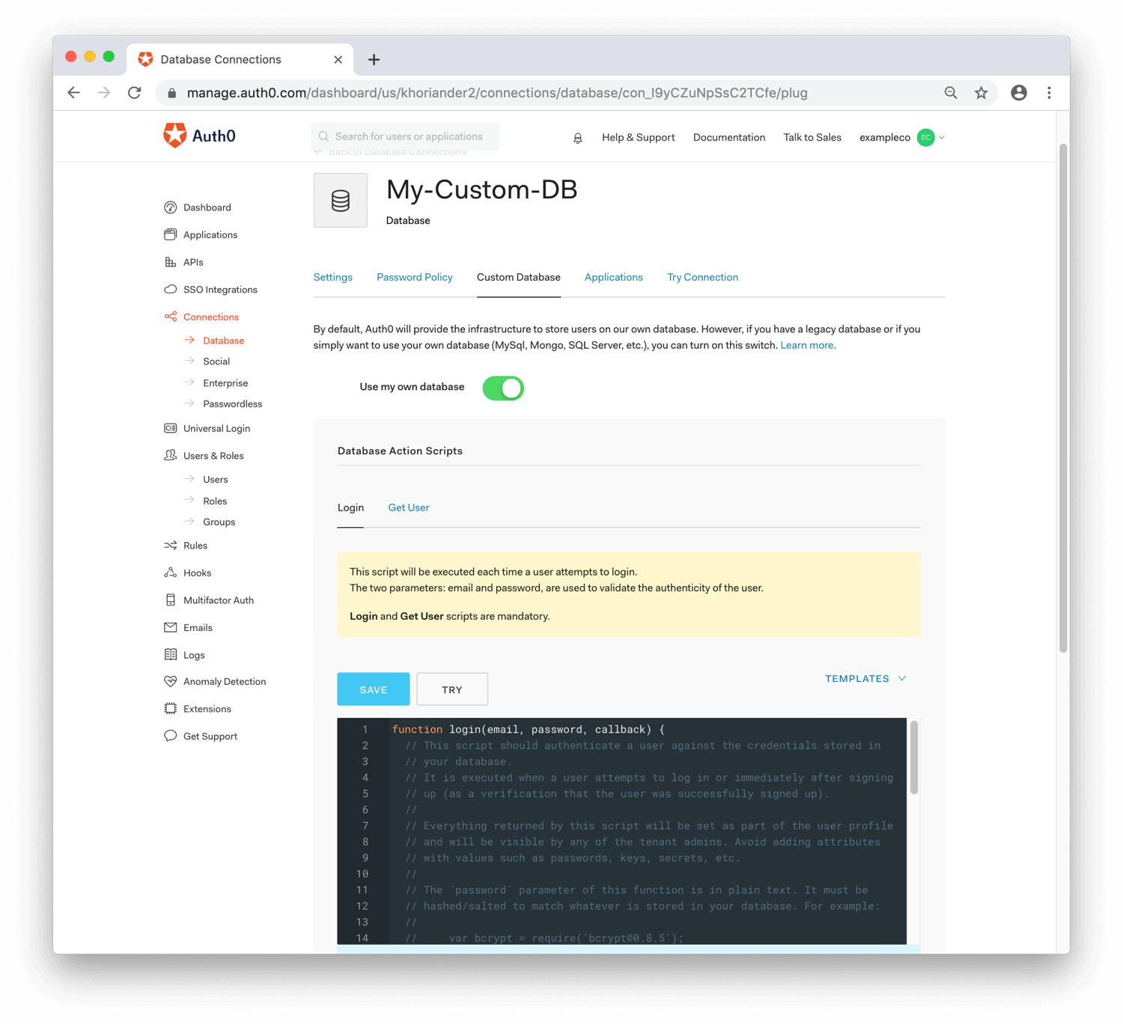Bookmark page with the star icon
The width and height of the screenshot is (1123, 1024).
click(x=981, y=93)
